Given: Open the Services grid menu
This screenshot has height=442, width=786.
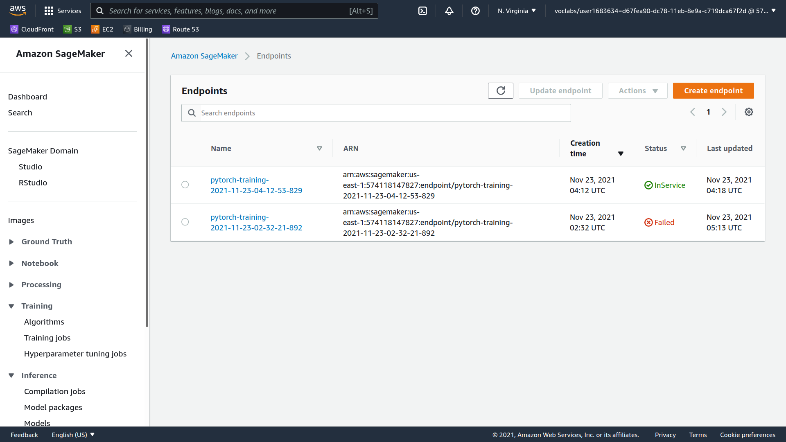Looking at the screenshot, I should (62, 11).
